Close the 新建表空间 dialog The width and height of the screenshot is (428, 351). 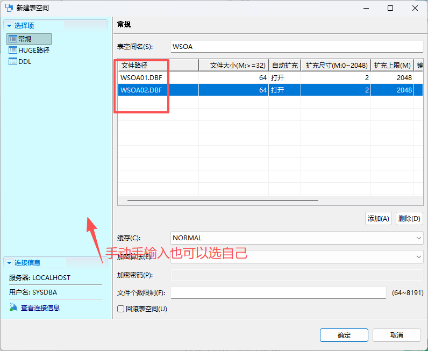point(415,8)
